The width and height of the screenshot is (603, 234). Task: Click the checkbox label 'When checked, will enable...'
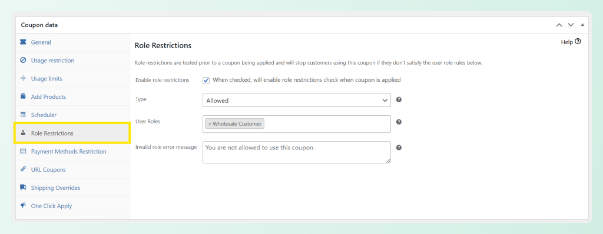[x=307, y=80]
